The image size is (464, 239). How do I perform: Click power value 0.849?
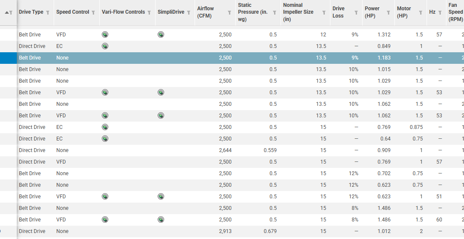[384, 46]
